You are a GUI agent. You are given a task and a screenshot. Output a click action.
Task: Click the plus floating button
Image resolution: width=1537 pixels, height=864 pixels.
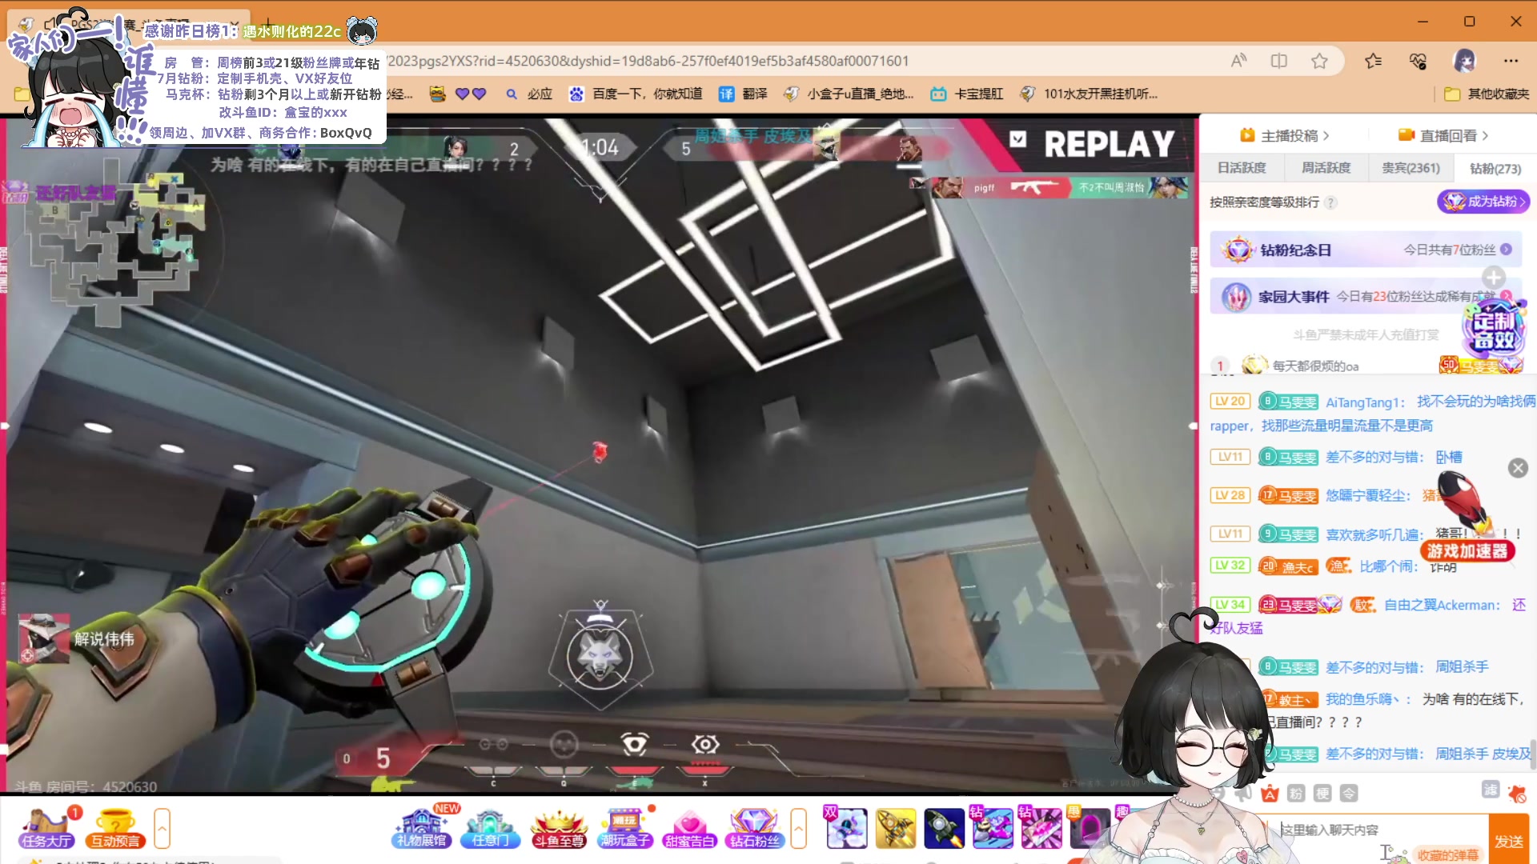1493,278
